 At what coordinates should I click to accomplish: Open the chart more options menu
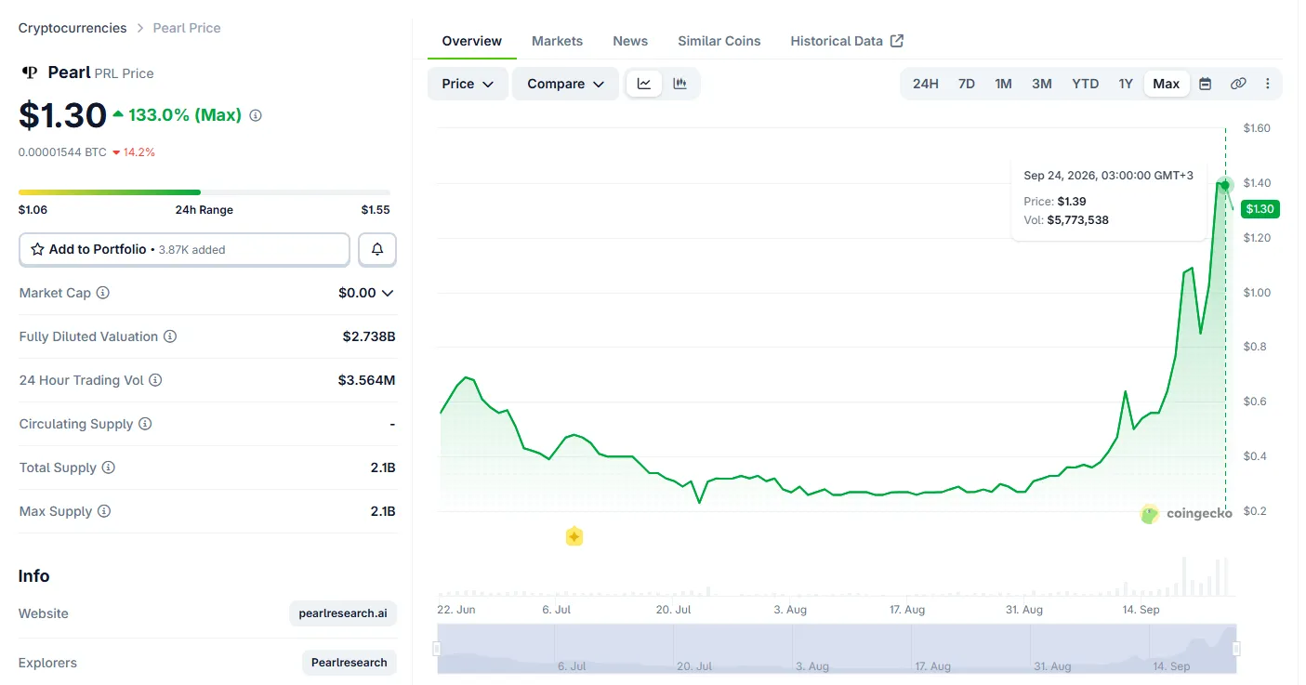(x=1268, y=84)
